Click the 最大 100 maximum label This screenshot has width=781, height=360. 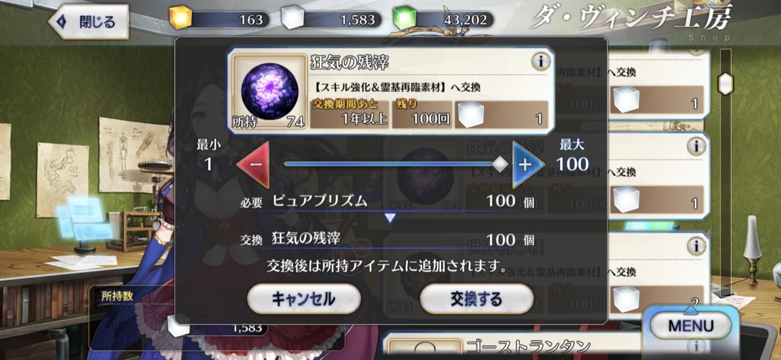[x=572, y=156]
